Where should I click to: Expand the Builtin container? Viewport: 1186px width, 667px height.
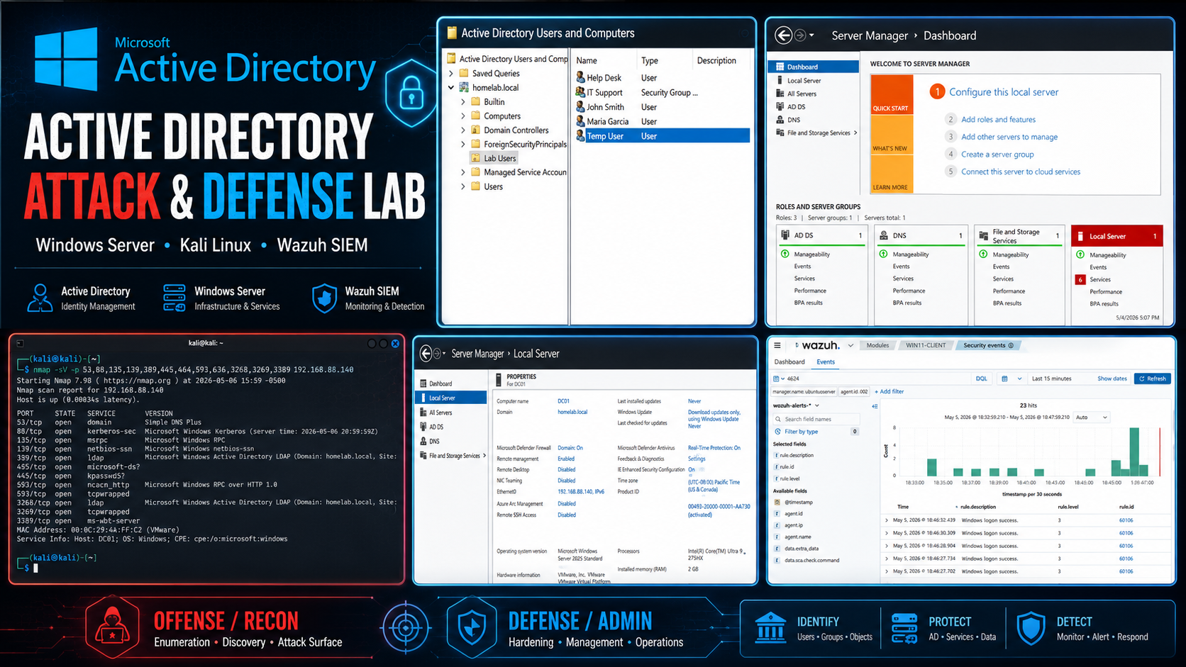point(463,101)
